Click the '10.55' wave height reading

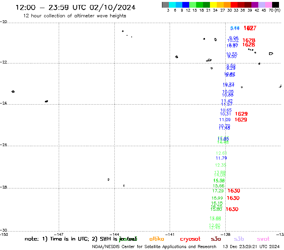coord(232,54)
